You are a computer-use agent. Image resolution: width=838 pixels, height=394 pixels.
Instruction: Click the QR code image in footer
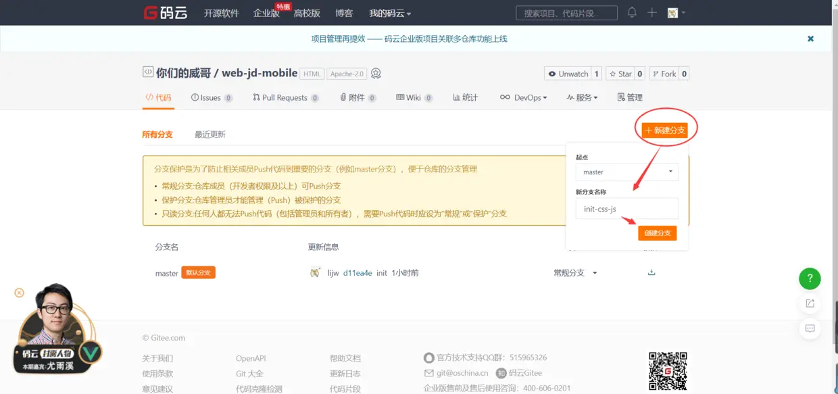tap(668, 371)
